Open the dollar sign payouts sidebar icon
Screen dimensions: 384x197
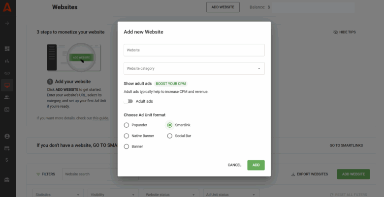(x=7, y=160)
